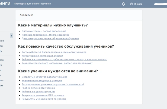Open Неясные требования - много незачетов link

(x=45, y=35)
